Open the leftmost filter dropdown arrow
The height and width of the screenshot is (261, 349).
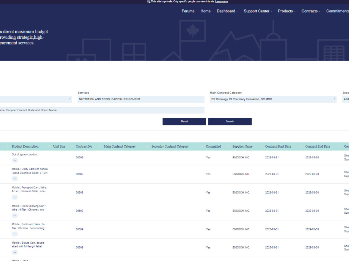point(70,99)
